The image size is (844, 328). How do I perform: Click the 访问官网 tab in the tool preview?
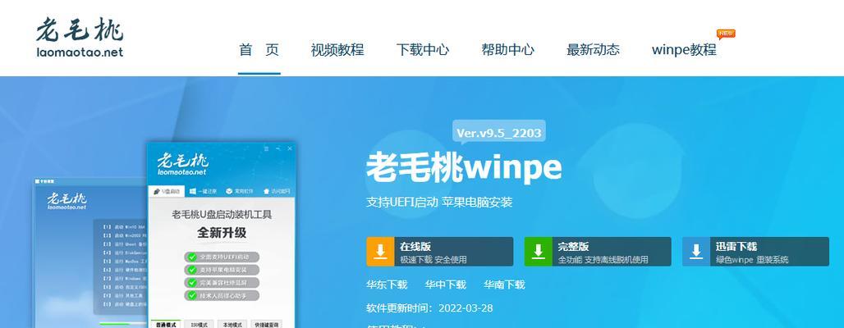point(276,191)
